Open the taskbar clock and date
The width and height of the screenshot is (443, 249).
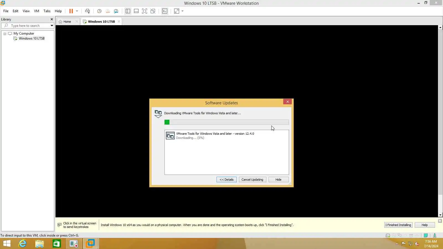tap(431, 244)
